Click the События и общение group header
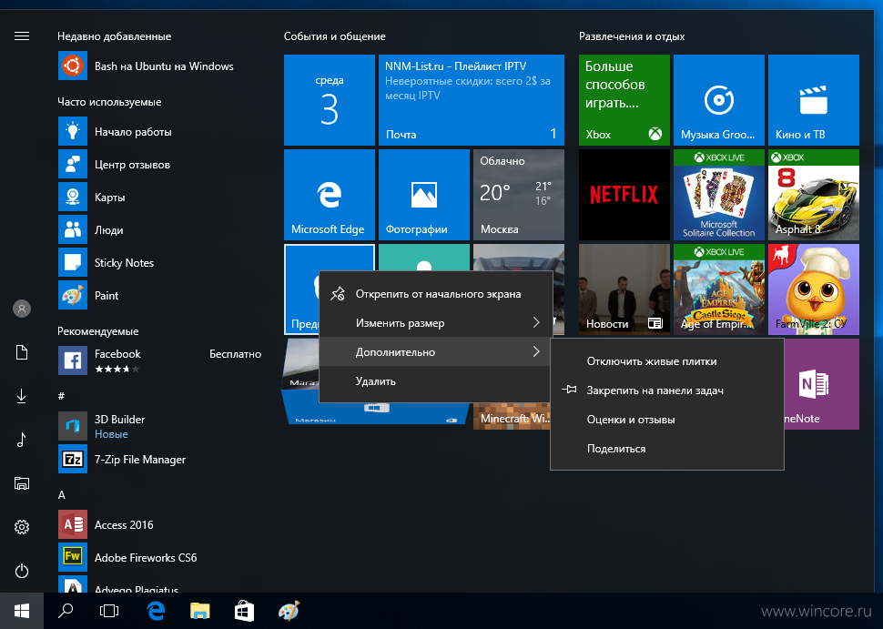 (x=334, y=36)
